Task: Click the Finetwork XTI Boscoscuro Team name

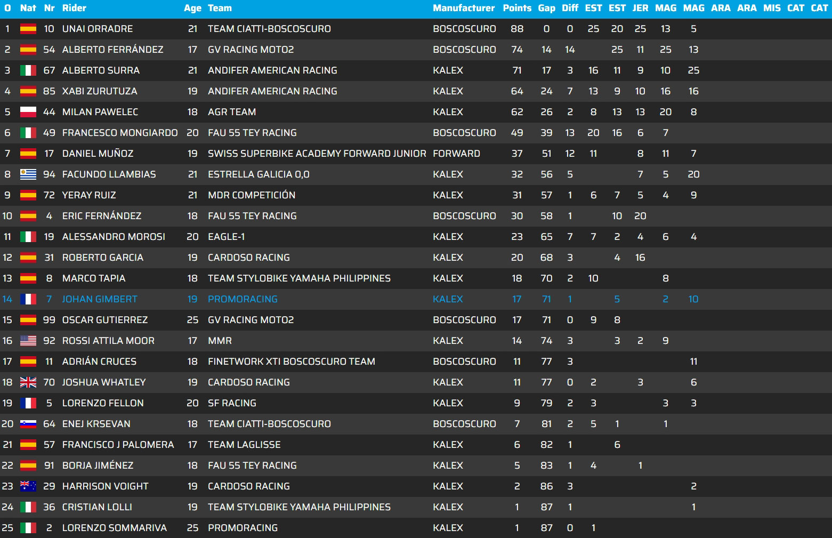Action: (291, 362)
